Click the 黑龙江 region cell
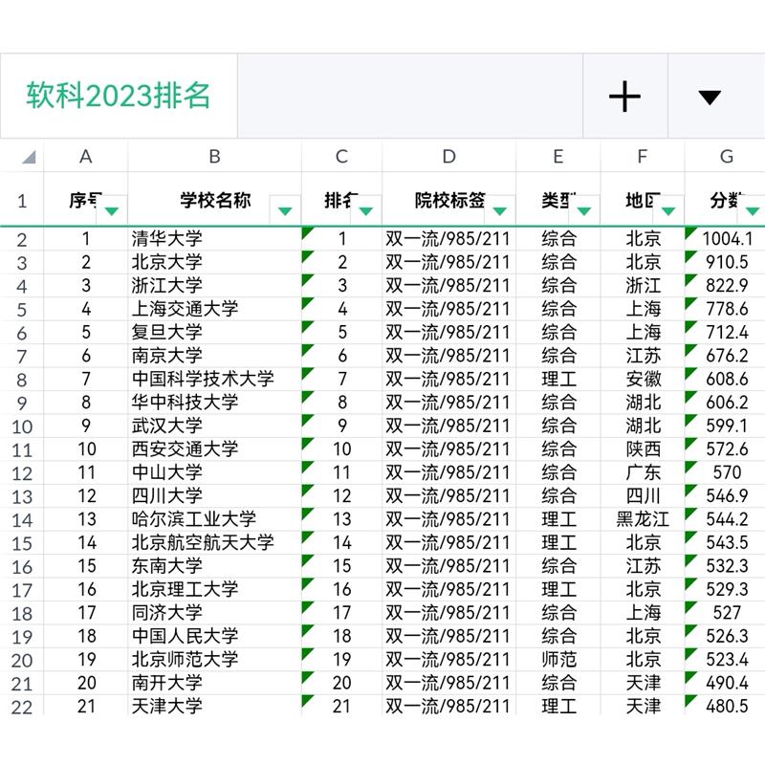The image size is (765, 765). (643, 519)
